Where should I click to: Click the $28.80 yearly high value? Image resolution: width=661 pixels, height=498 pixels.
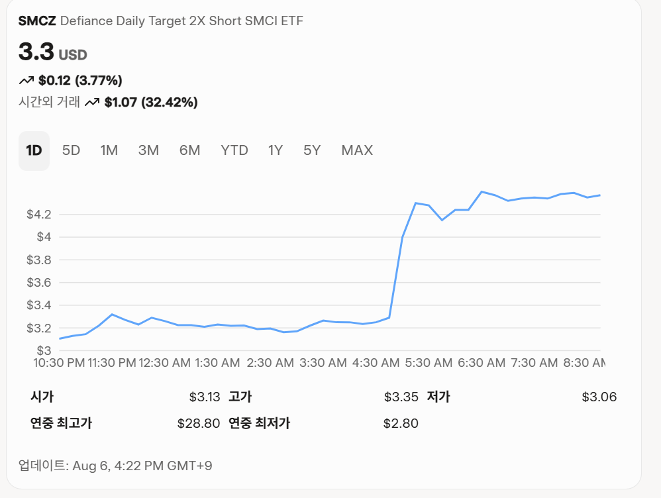coord(199,423)
